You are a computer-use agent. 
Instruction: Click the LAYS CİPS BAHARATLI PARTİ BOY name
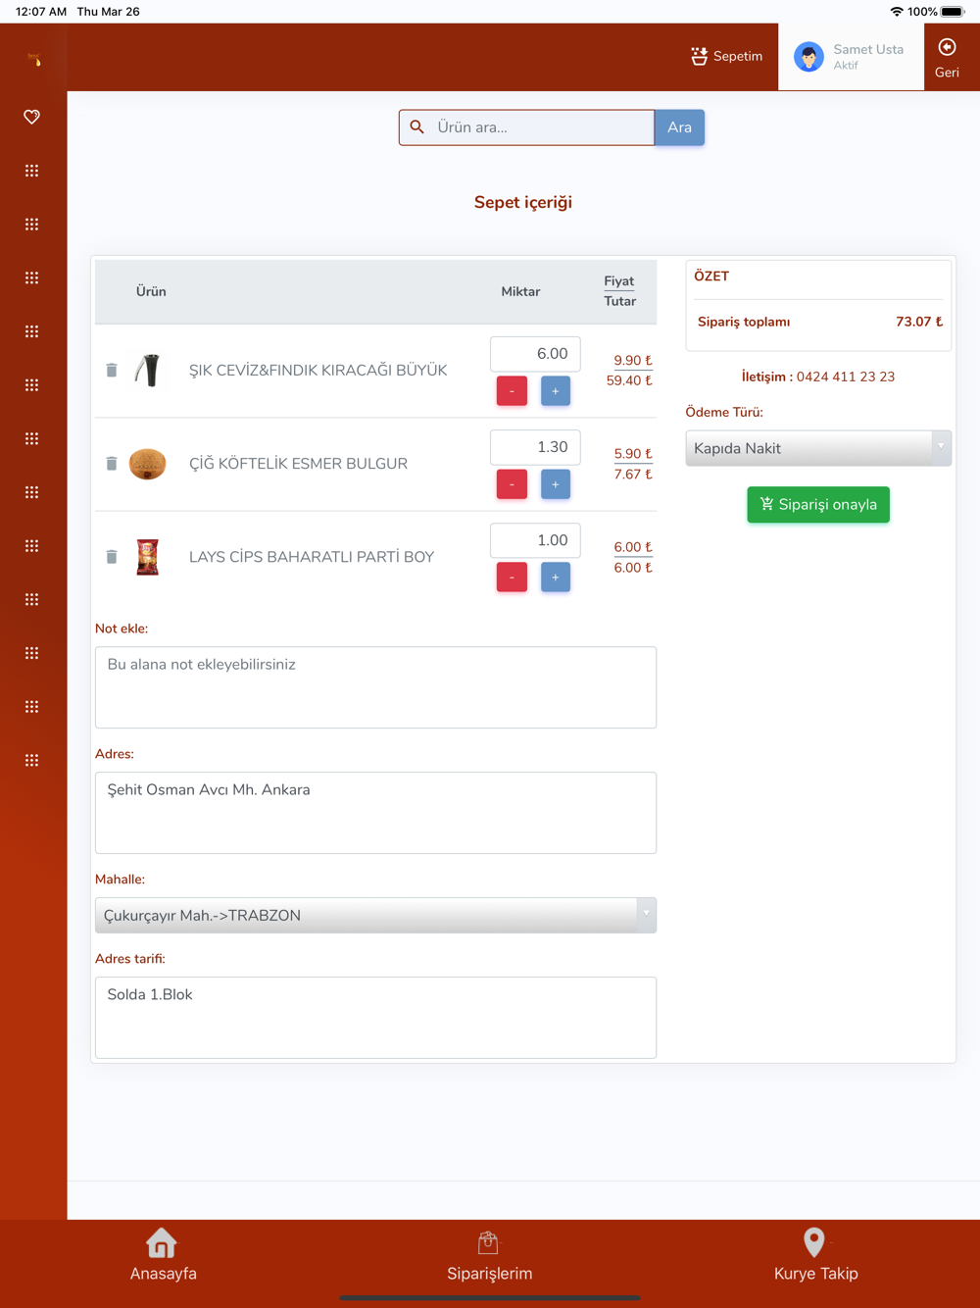click(311, 557)
